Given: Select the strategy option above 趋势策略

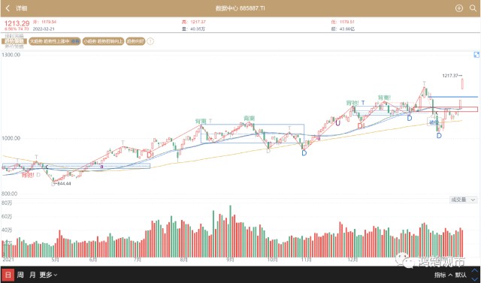Looking at the screenshot, I should tap(14, 36).
